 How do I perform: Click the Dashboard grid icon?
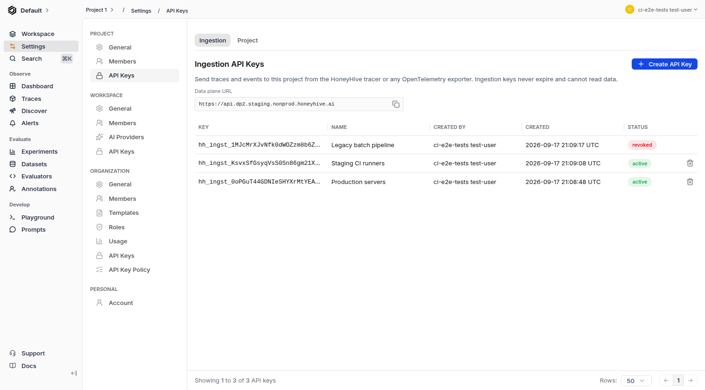click(13, 86)
